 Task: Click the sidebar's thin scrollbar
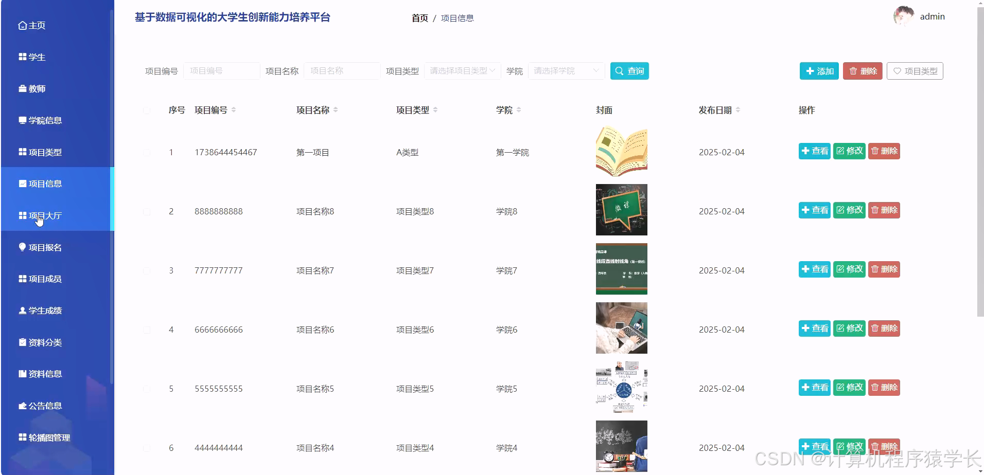112,197
